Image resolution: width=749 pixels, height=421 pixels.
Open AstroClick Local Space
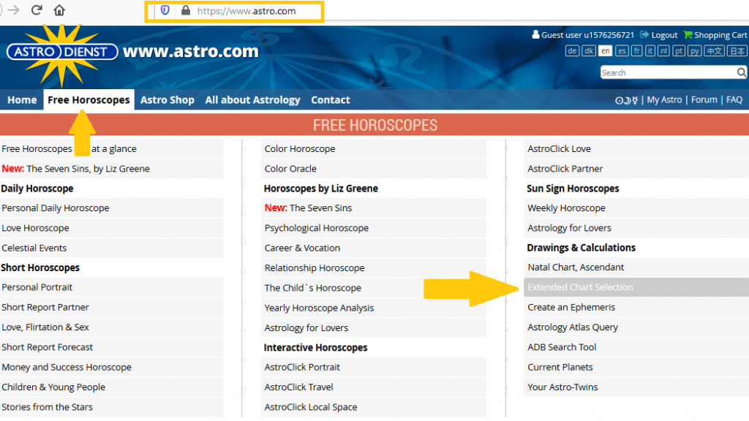(x=374, y=407)
